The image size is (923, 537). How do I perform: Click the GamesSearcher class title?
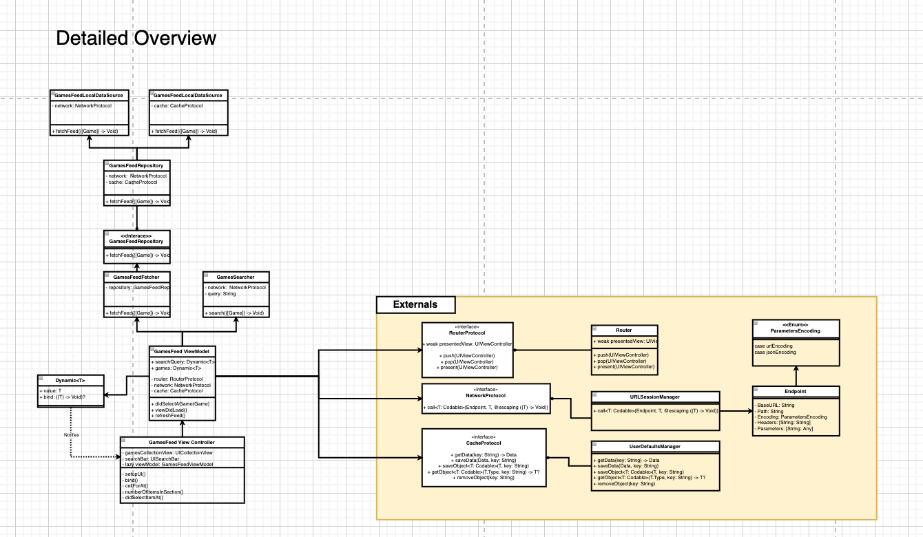pos(237,277)
